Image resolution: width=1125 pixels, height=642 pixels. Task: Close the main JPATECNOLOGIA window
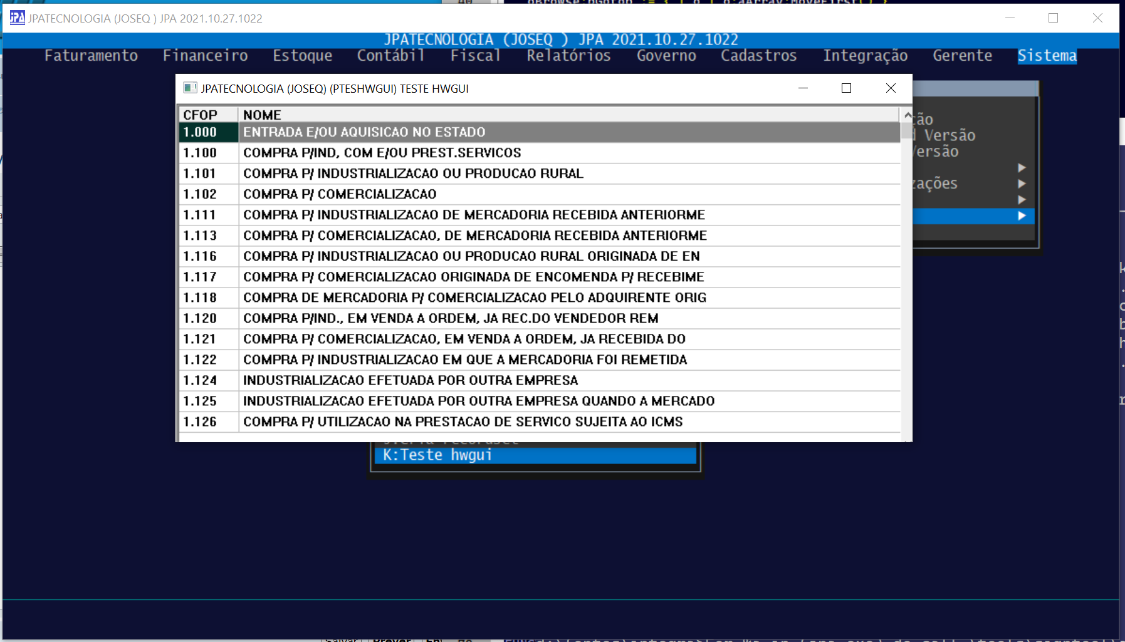(1097, 18)
